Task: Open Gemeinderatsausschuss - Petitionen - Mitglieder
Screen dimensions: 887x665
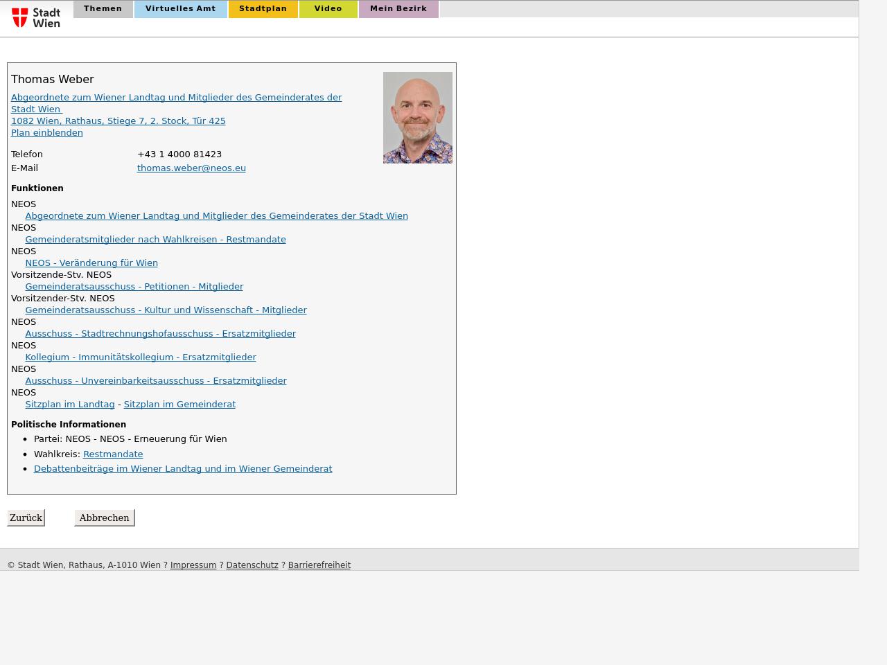Action: (134, 286)
